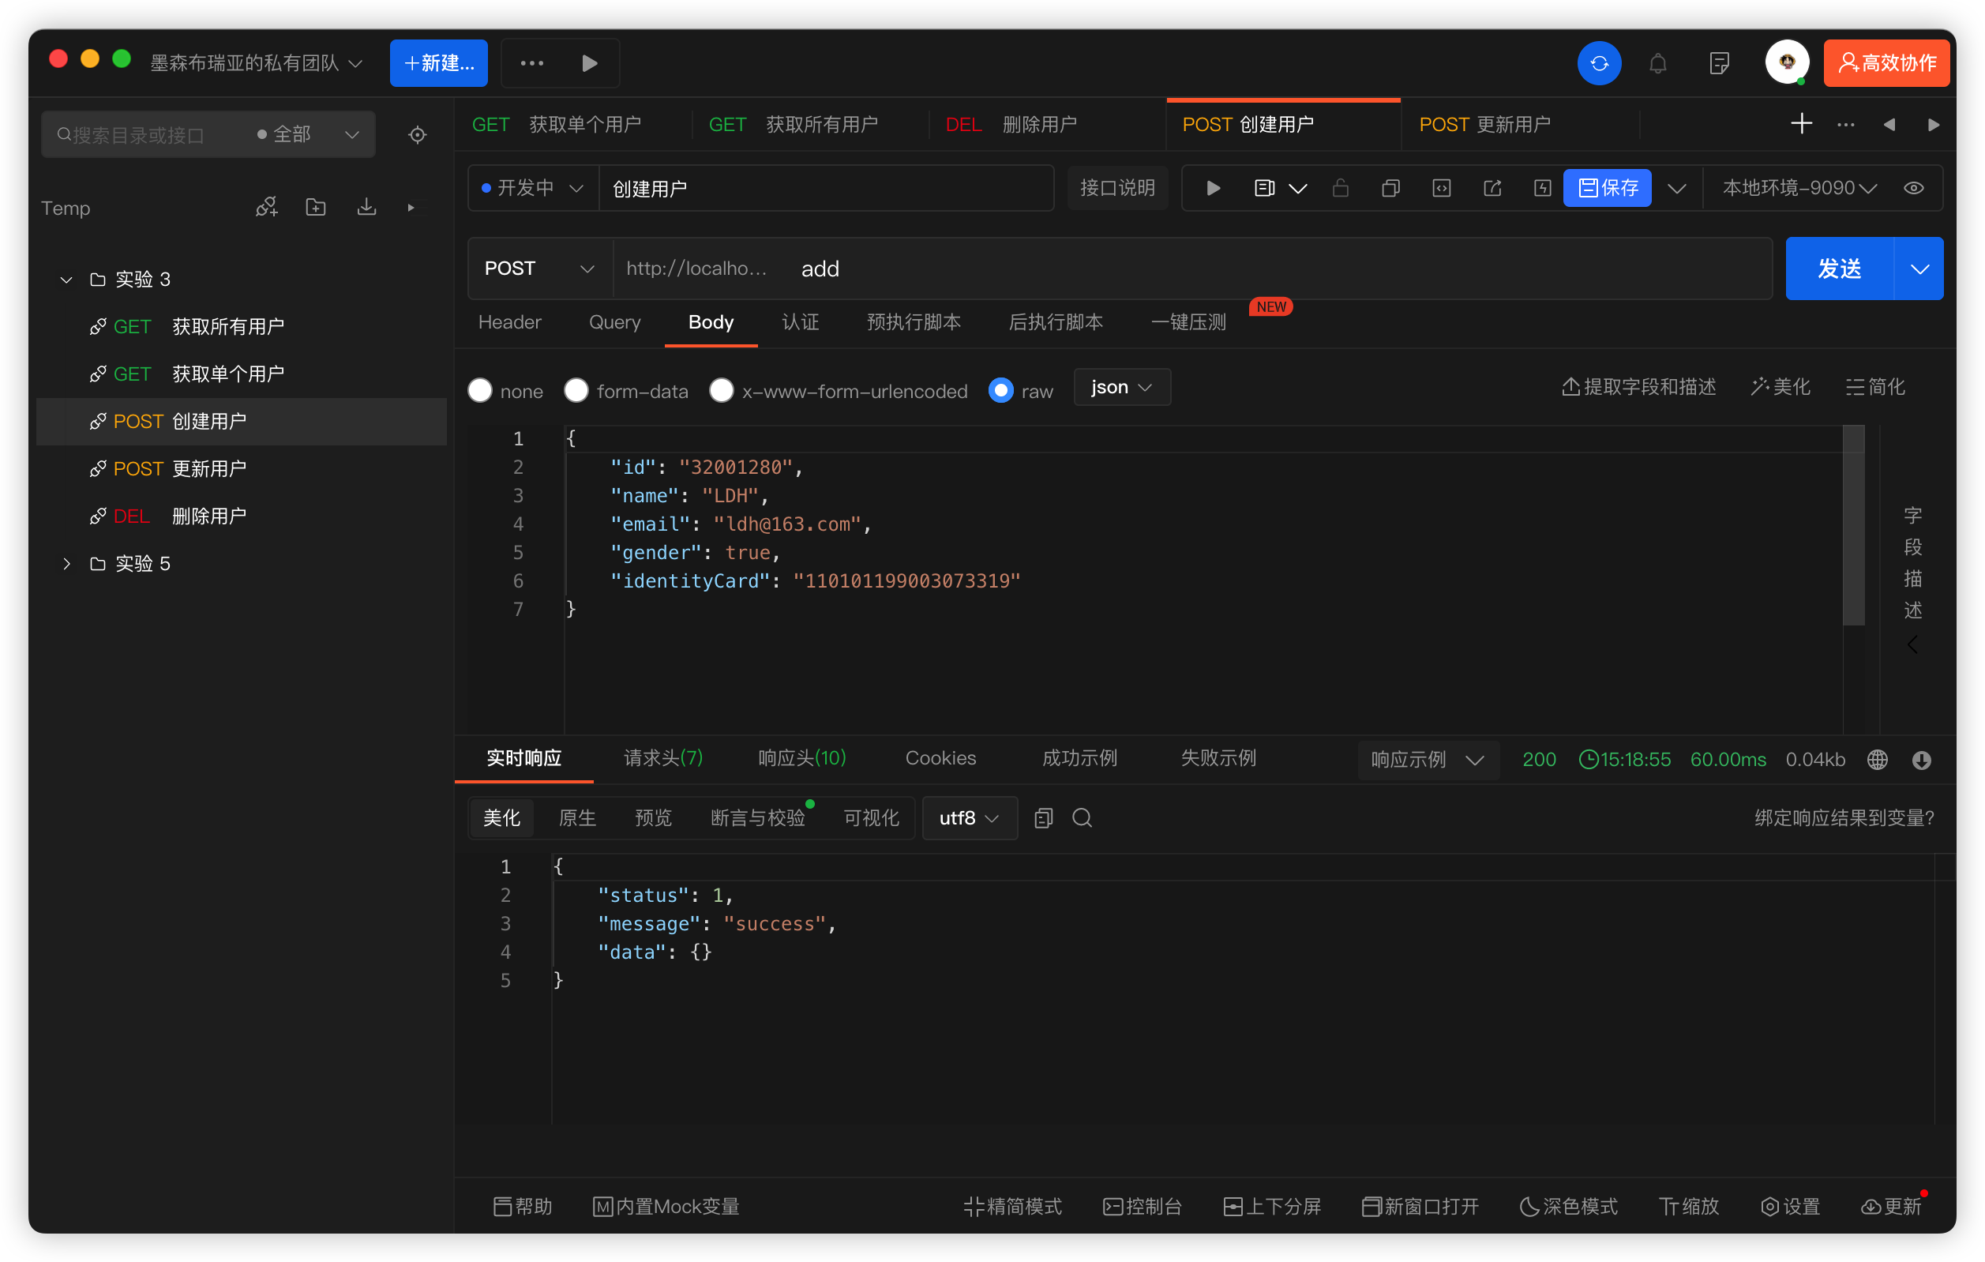The width and height of the screenshot is (1985, 1262).
Task: Click the 高效协作 button
Action: click(x=1886, y=62)
